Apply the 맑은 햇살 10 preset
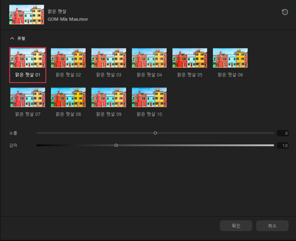The width and height of the screenshot is (296, 241). coord(149,98)
